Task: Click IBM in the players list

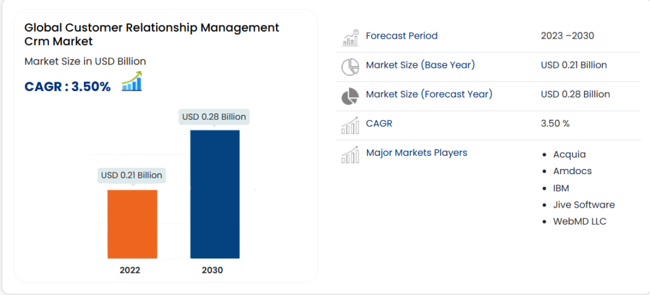Action: tap(561, 188)
